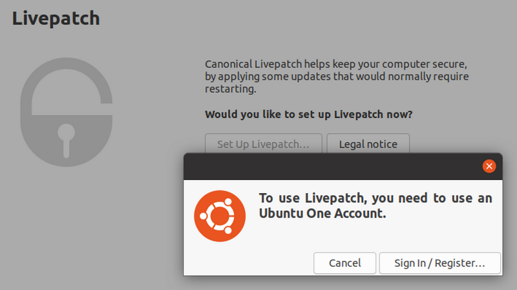Viewport: 517px width, 290px height.
Task: Click the Canonical Livepatch description paragraph
Action: pos(337,76)
